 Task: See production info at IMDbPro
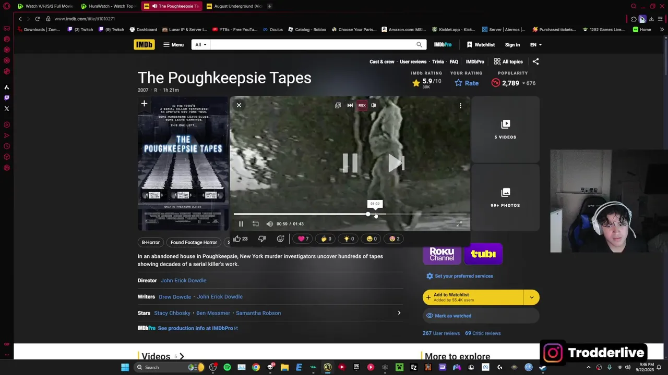click(198, 328)
